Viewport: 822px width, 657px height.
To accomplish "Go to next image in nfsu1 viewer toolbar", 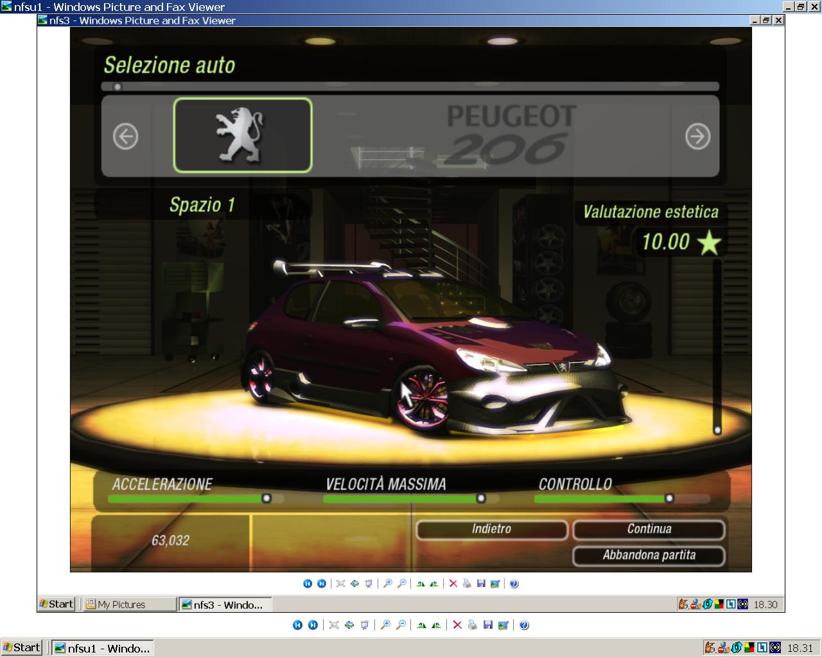I will (313, 625).
